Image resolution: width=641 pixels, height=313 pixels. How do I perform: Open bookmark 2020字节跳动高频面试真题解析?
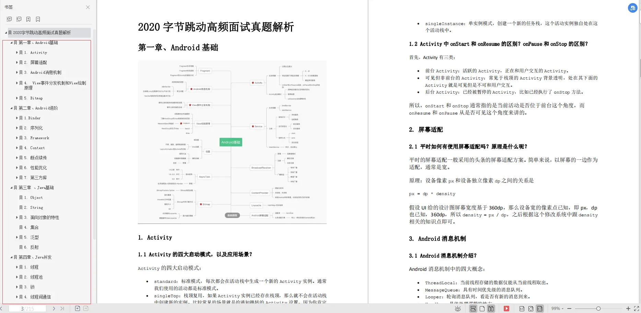[x=42, y=33]
